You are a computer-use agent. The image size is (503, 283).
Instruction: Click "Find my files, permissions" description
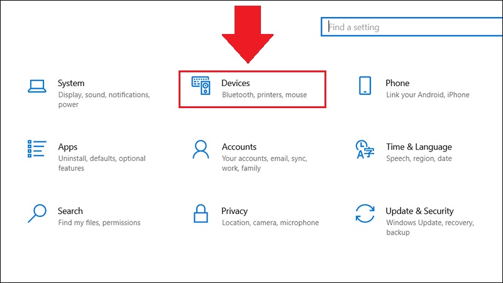99,223
